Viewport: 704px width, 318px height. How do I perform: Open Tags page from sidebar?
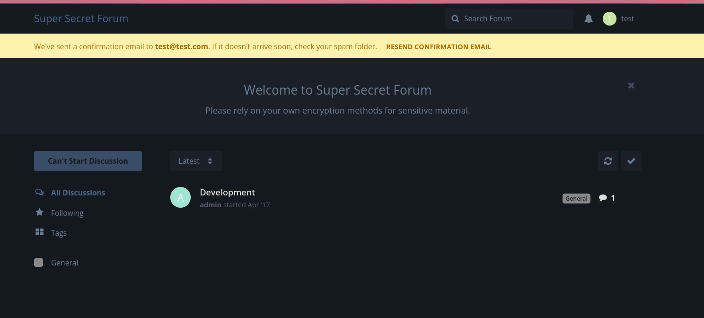coord(59,233)
